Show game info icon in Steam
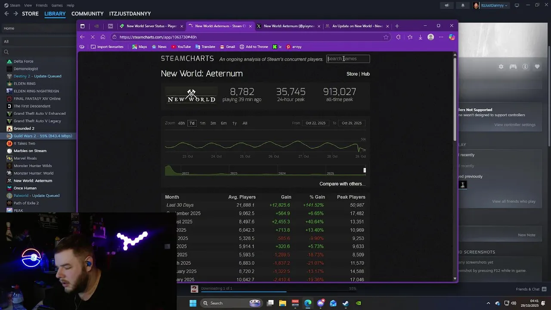The width and height of the screenshot is (551, 310). pyautogui.click(x=525, y=67)
